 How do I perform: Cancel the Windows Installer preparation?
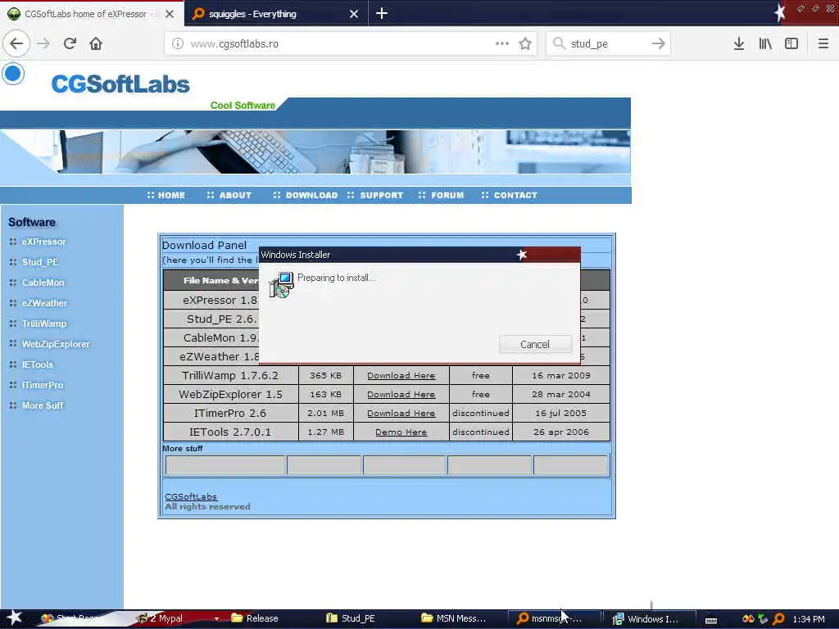(535, 344)
